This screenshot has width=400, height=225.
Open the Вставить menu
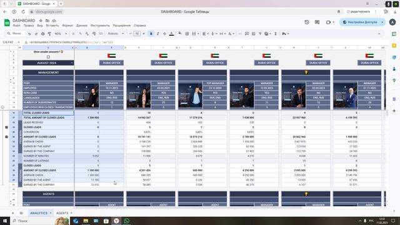[x=52, y=26]
